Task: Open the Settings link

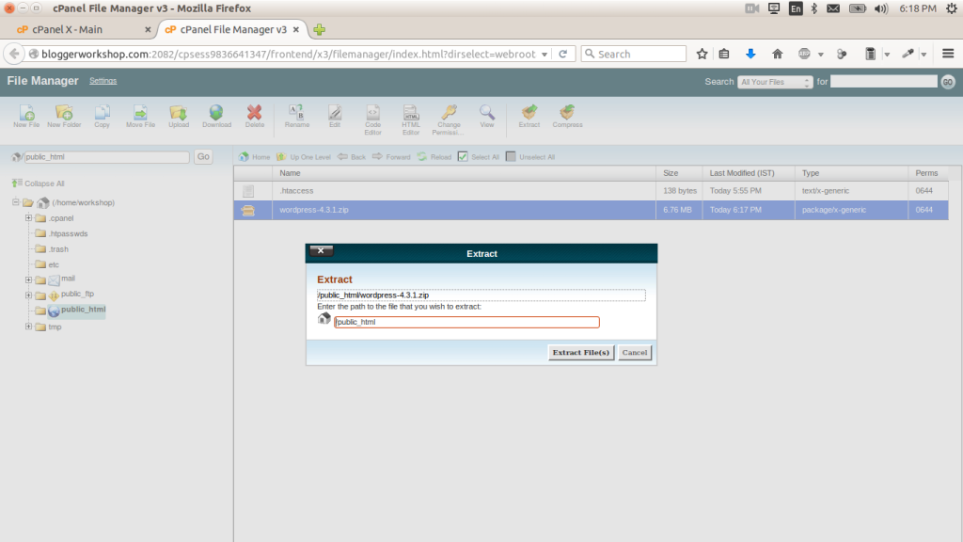Action: tap(103, 81)
